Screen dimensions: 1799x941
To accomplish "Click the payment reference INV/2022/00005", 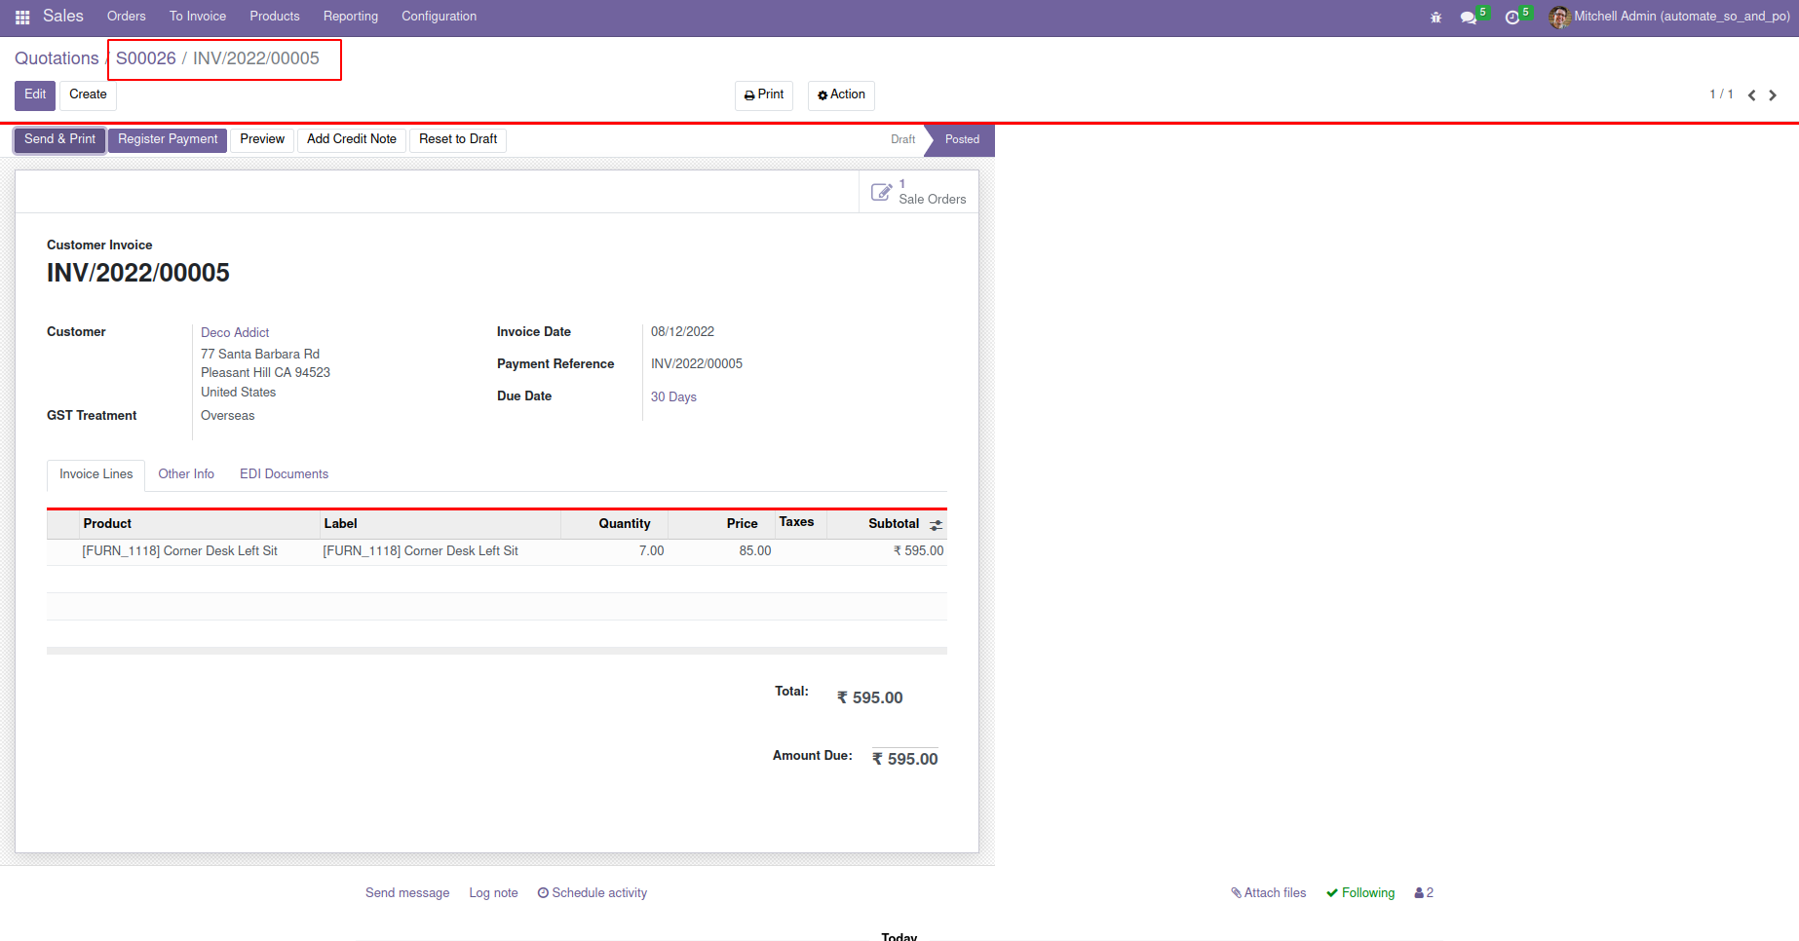I will (697, 365).
